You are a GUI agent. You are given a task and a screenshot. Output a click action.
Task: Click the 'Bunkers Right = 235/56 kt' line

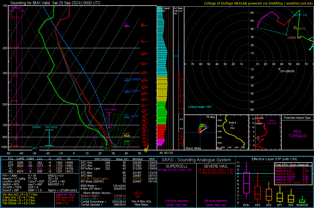point(103,196)
